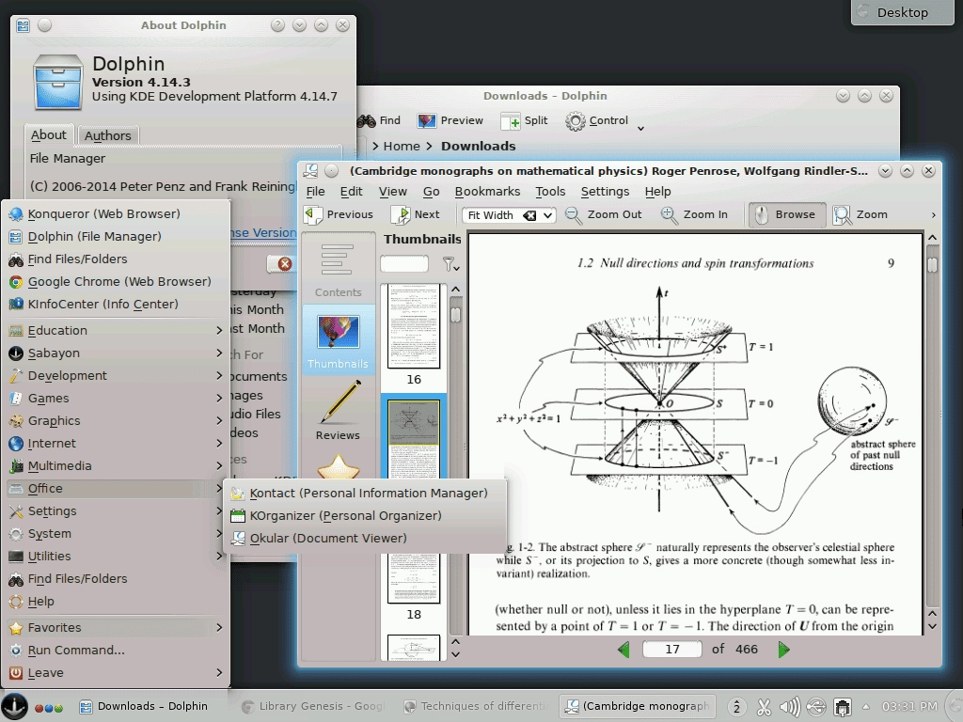Click the thumbnails panel vertical scrollbar handle

click(455, 314)
